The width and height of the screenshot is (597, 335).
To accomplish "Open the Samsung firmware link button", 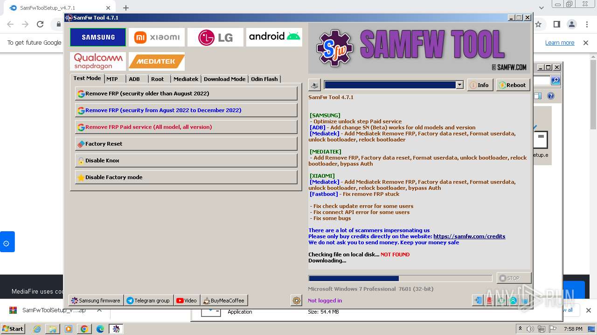I will click(96, 301).
